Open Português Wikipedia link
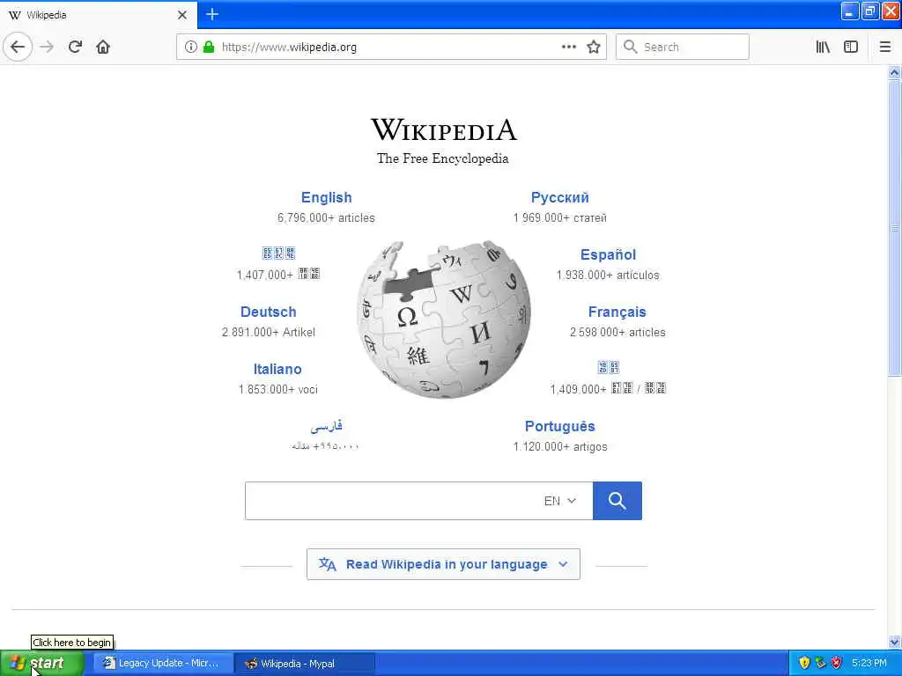This screenshot has height=676, width=902. (x=559, y=426)
